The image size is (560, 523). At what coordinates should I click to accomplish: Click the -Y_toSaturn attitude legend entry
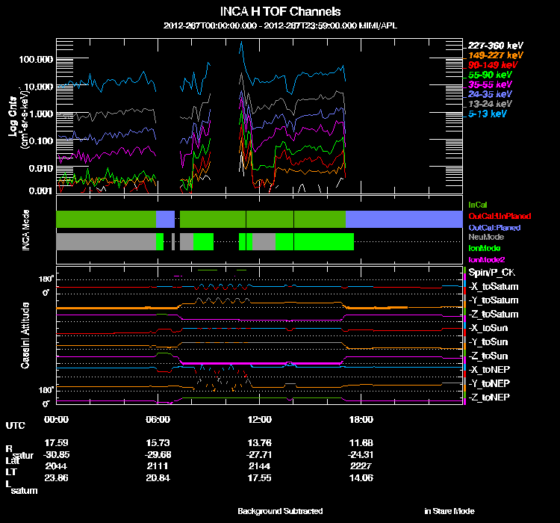(x=494, y=300)
